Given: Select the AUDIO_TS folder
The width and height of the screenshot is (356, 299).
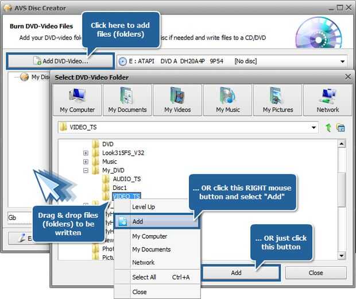Looking at the screenshot, I should pyautogui.click(x=127, y=179).
